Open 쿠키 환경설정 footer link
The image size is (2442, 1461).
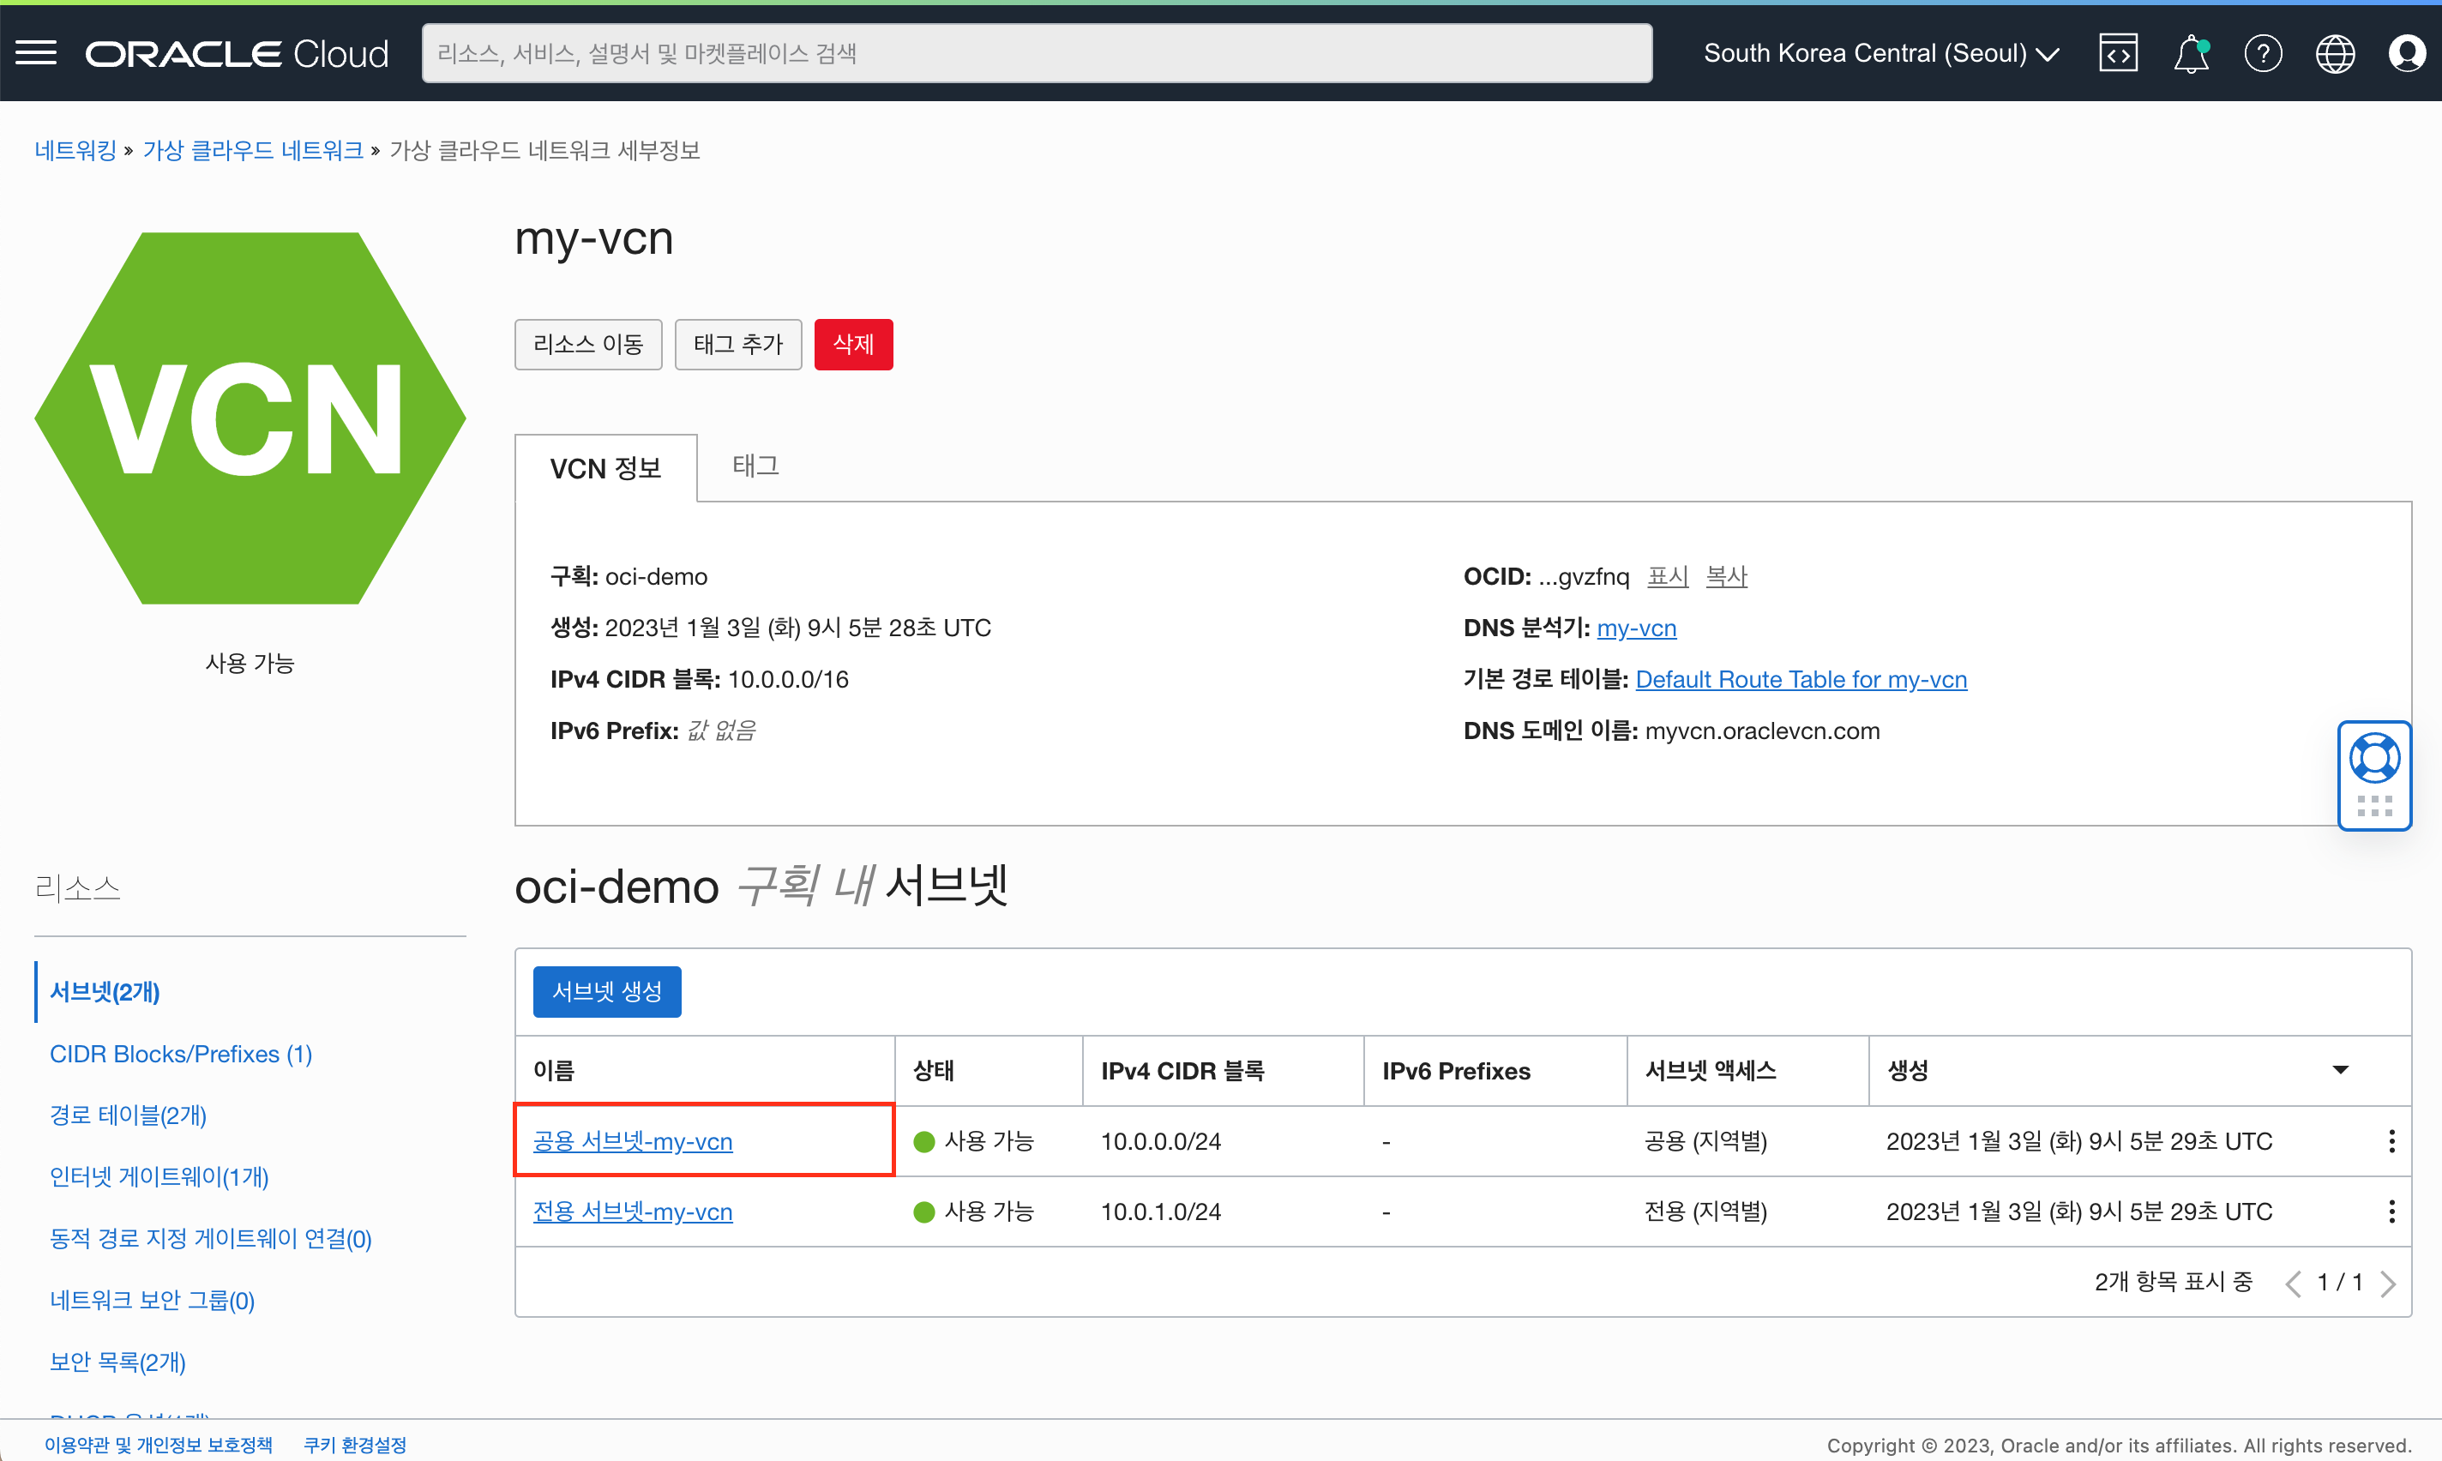pos(355,1444)
